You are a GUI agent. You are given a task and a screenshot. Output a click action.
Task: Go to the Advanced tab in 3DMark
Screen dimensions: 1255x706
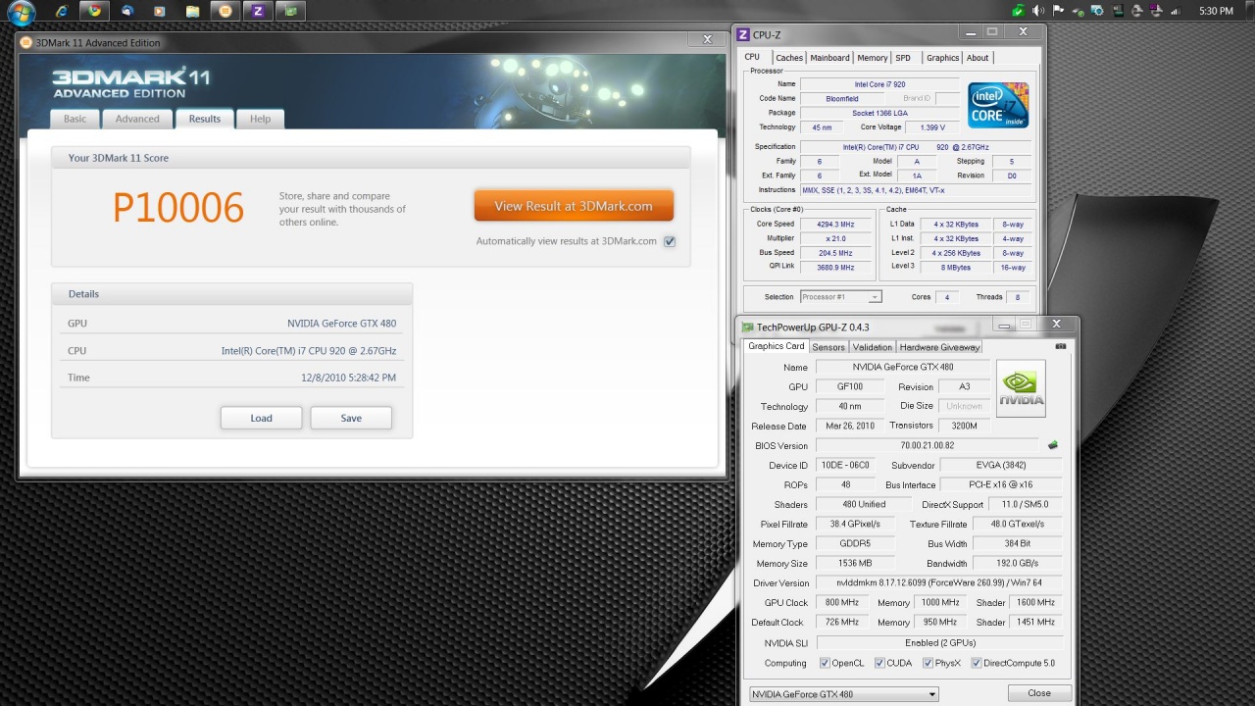pyautogui.click(x=137, y=119)
